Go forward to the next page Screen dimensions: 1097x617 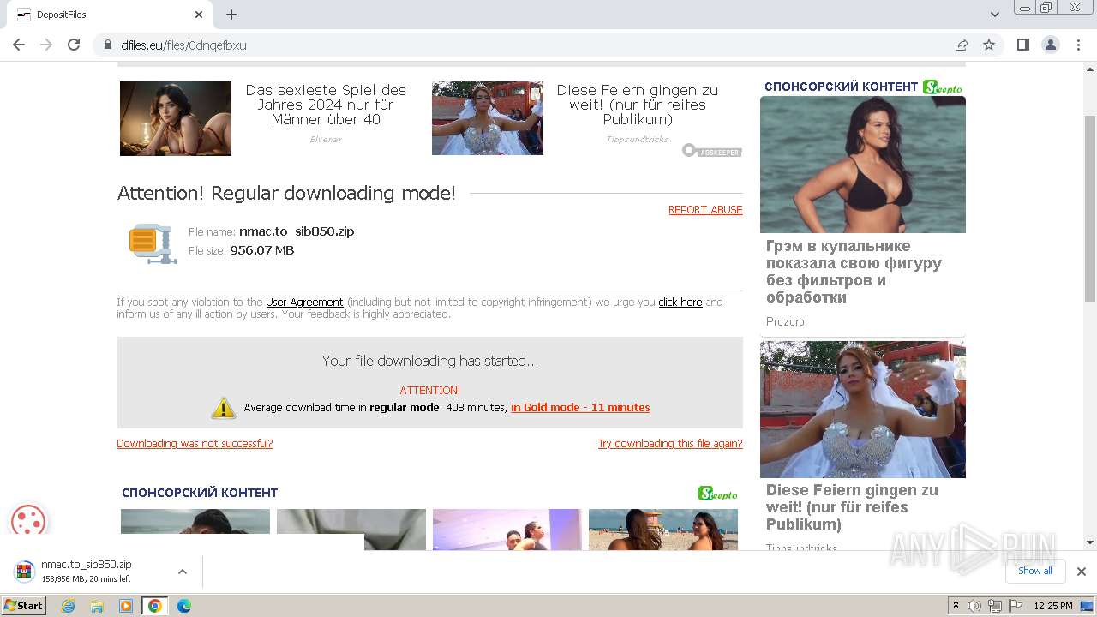(46, 45)
